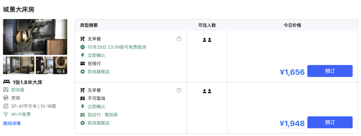Click the help icon beside first 无早餐 row

(179, 39)
